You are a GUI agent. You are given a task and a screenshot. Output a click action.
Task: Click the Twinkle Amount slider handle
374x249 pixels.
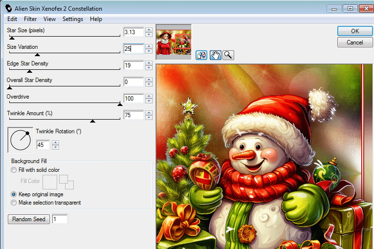(92, 121)
